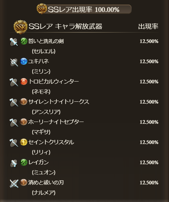Click the 出現率 column header
The width and height of the screenshot is (169, 202).
point(148,27)
